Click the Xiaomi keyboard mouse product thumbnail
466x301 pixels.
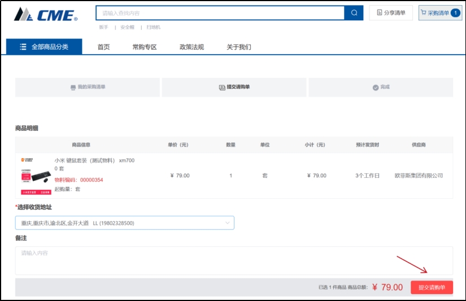(34, 176)
